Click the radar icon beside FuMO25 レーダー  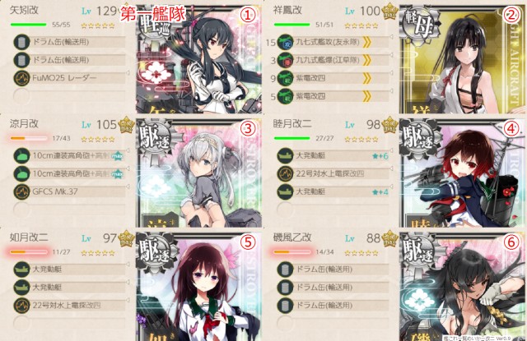coord(22,78)
